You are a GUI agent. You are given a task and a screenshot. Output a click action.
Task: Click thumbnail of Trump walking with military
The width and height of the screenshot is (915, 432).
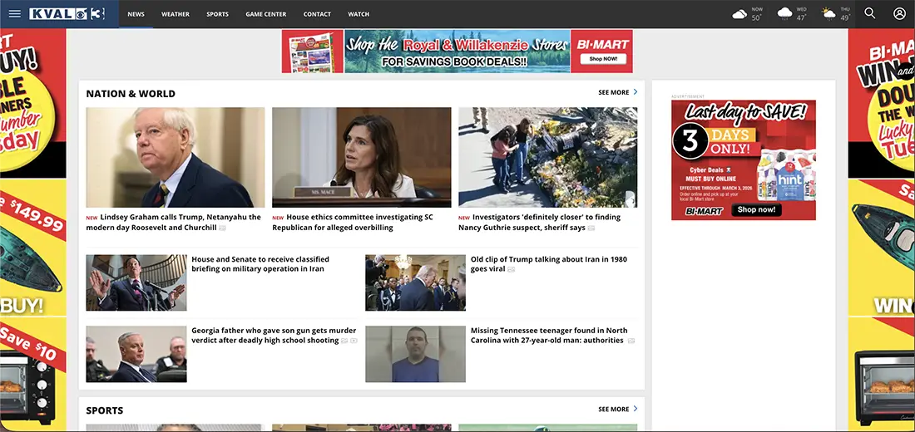pos(415,282)
